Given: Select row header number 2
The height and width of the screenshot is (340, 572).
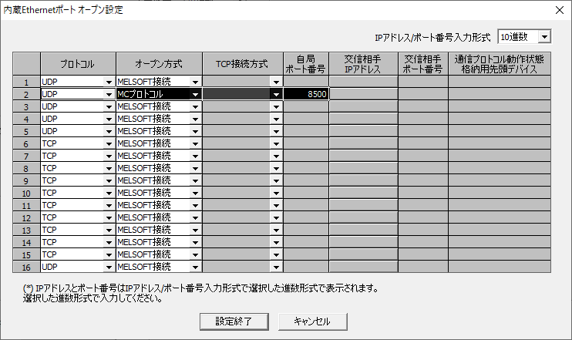Looking at the screenshot, I should coord(26,94).
